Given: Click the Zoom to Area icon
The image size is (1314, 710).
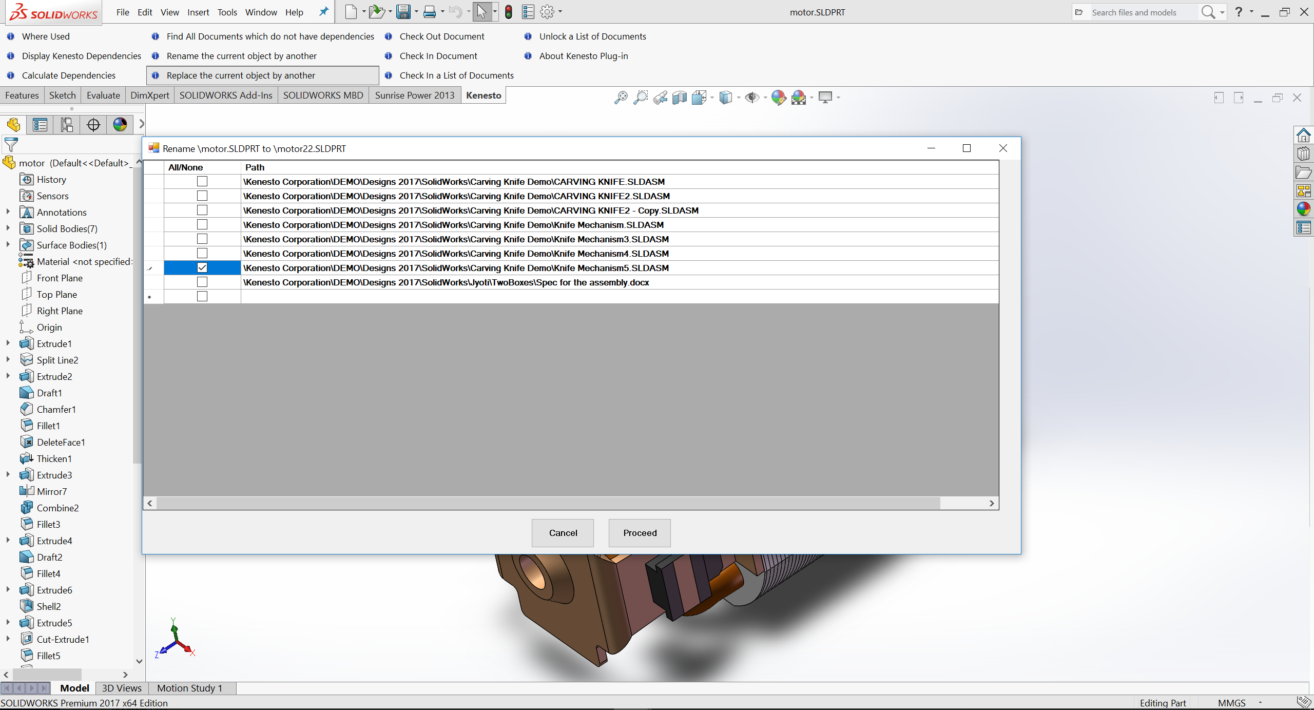Looking at the screenshot, I should pos(641,97).
